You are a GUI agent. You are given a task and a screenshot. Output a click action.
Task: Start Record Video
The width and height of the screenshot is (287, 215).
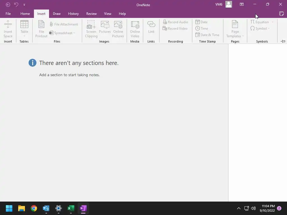pyautogui.click(x=175, y=29)
